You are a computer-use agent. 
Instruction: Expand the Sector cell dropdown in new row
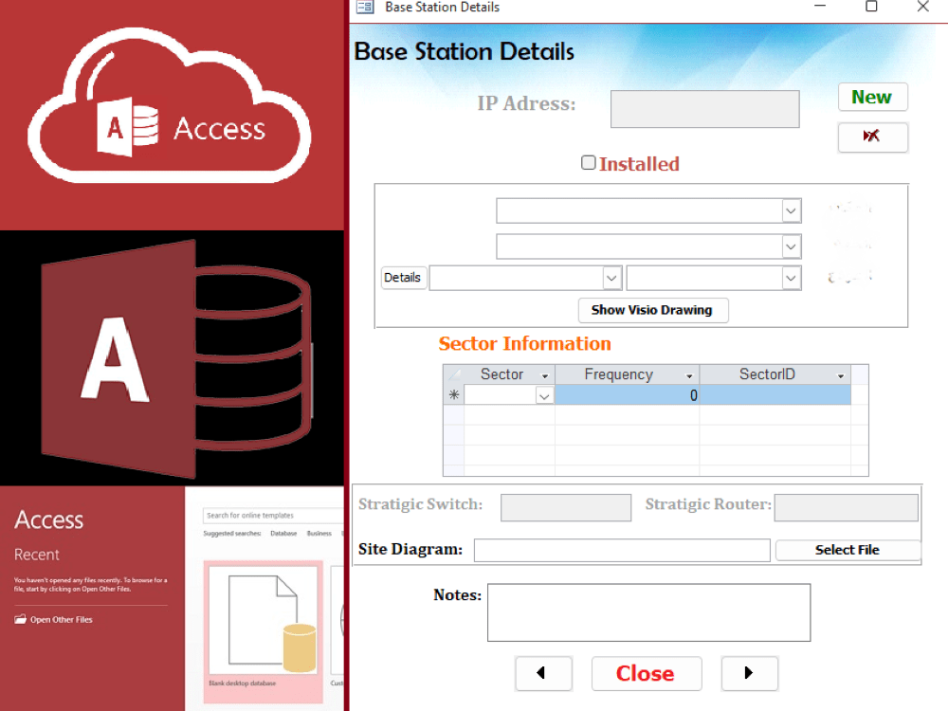click(x=544, y=396)
